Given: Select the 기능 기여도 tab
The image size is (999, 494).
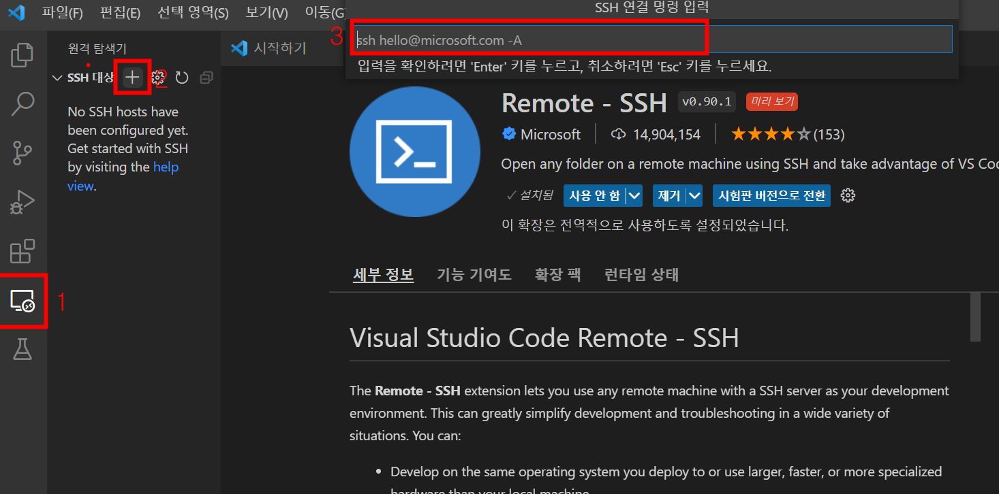Looking at the screenshot, I should point(474,275).
